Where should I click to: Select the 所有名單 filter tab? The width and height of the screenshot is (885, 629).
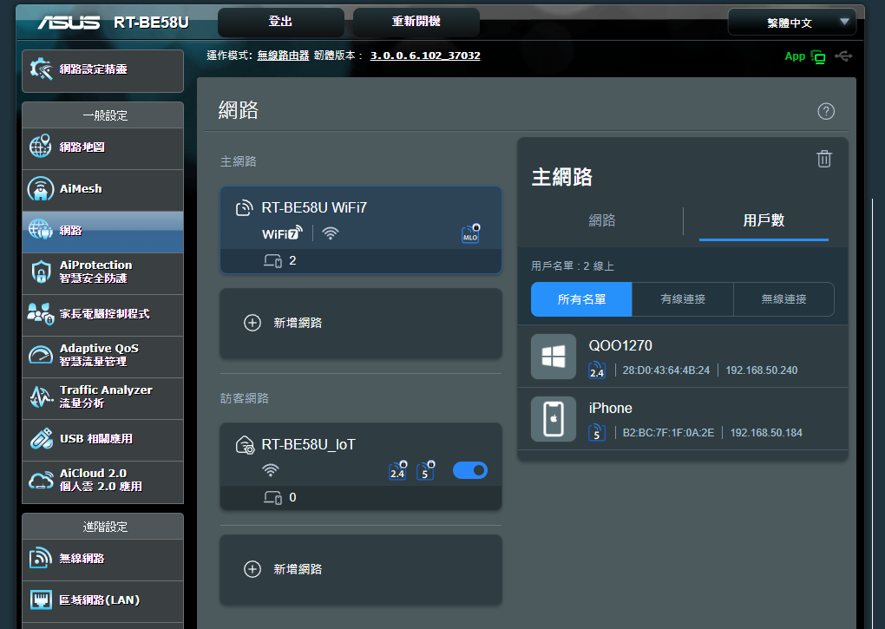(581, 299)
